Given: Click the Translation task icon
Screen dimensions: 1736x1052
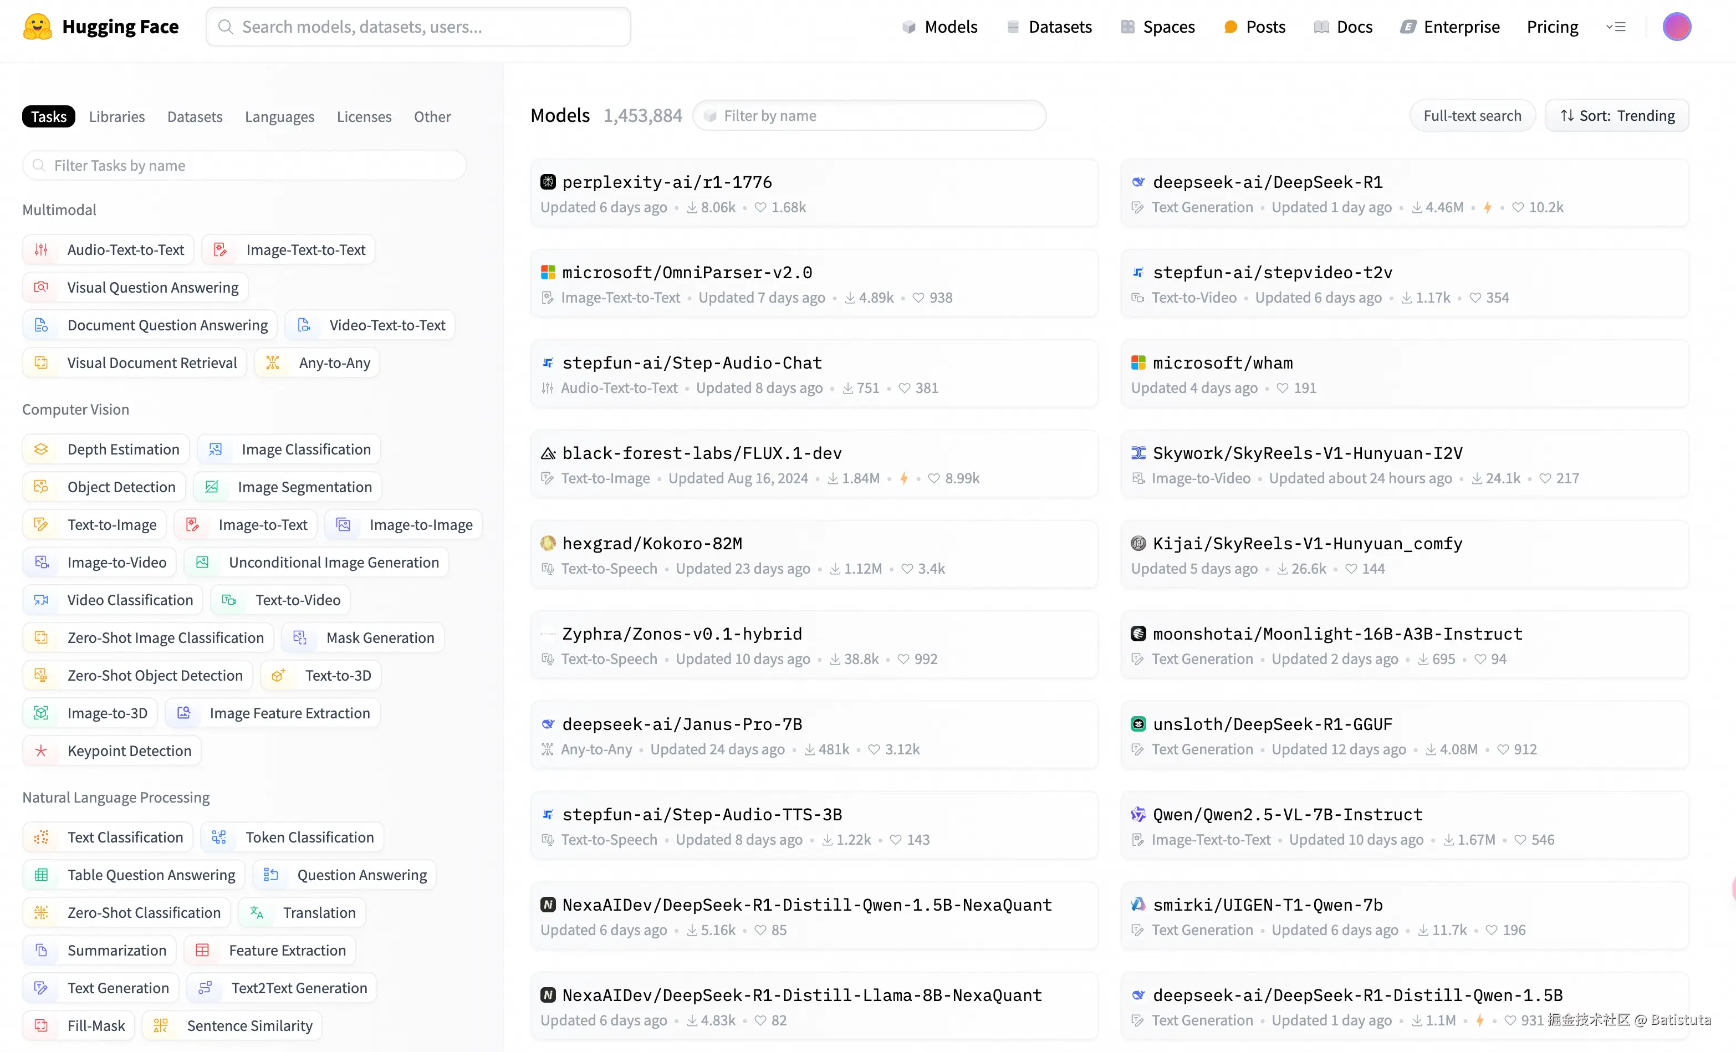Looking at the screenshot, I should (257, 912).
